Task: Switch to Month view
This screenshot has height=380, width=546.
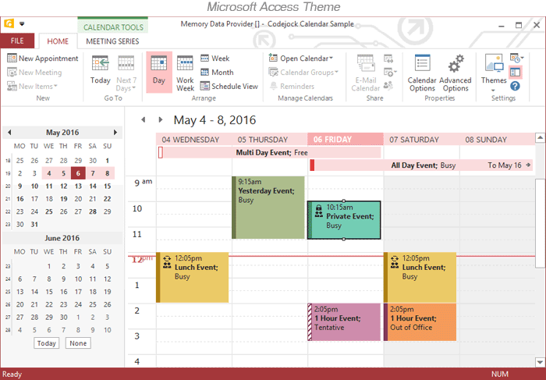Action: (x=217, y=73)
